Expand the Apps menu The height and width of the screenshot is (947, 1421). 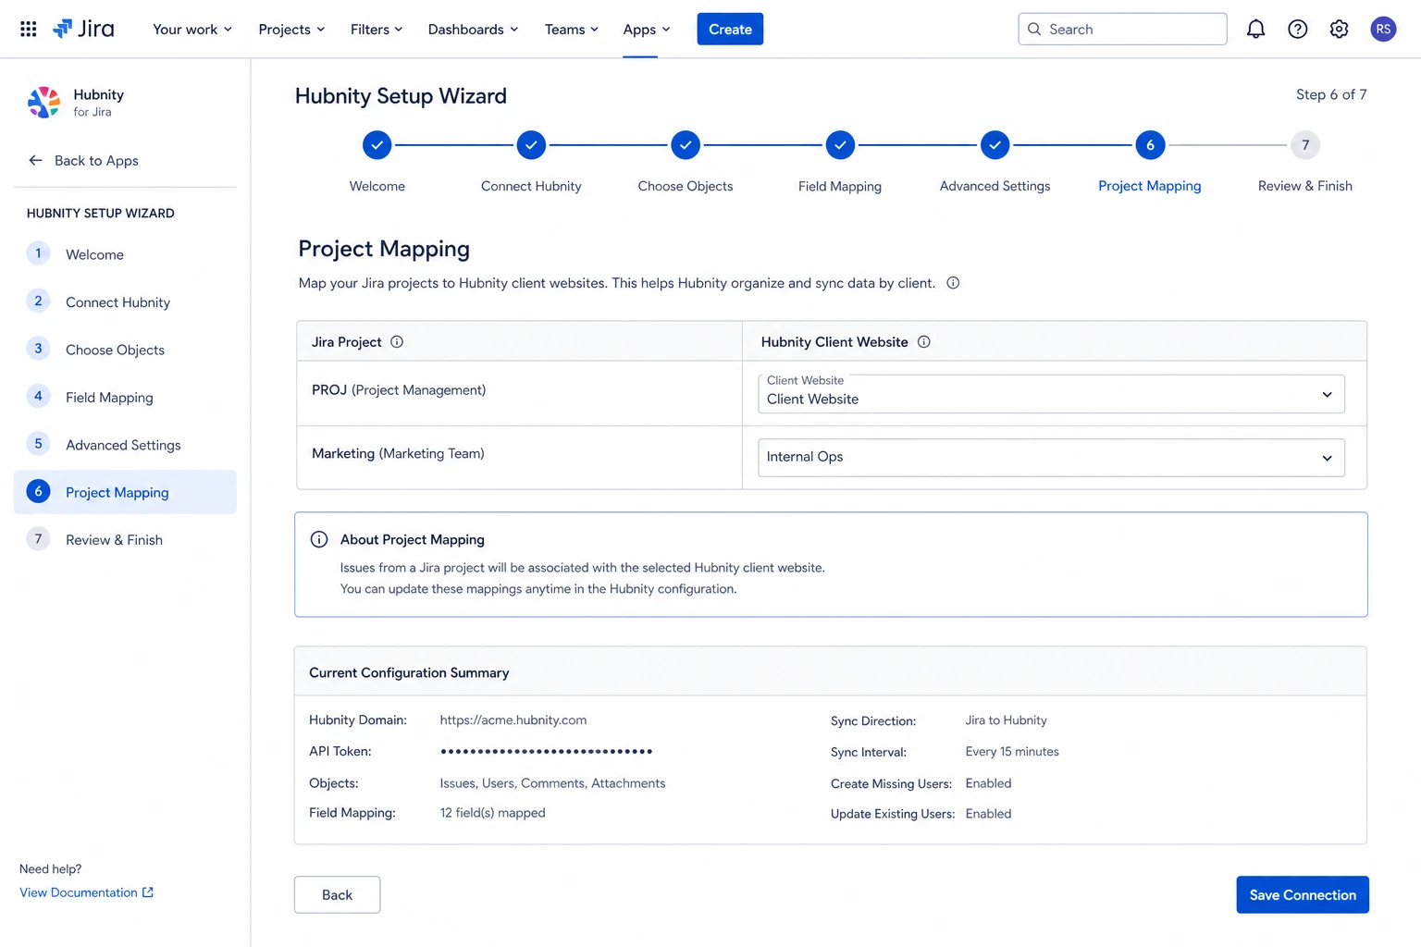coord(647,29)
